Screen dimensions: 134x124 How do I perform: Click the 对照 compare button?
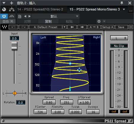point(27,22)
